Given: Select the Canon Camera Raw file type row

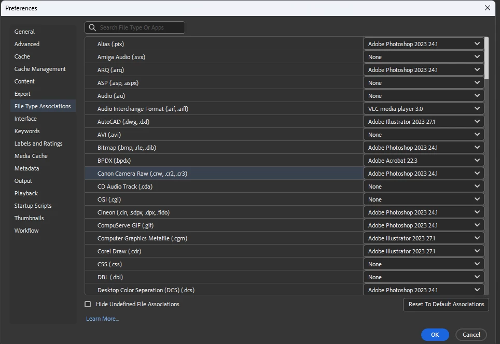Looking at the screenshot, I should [224, 174].
